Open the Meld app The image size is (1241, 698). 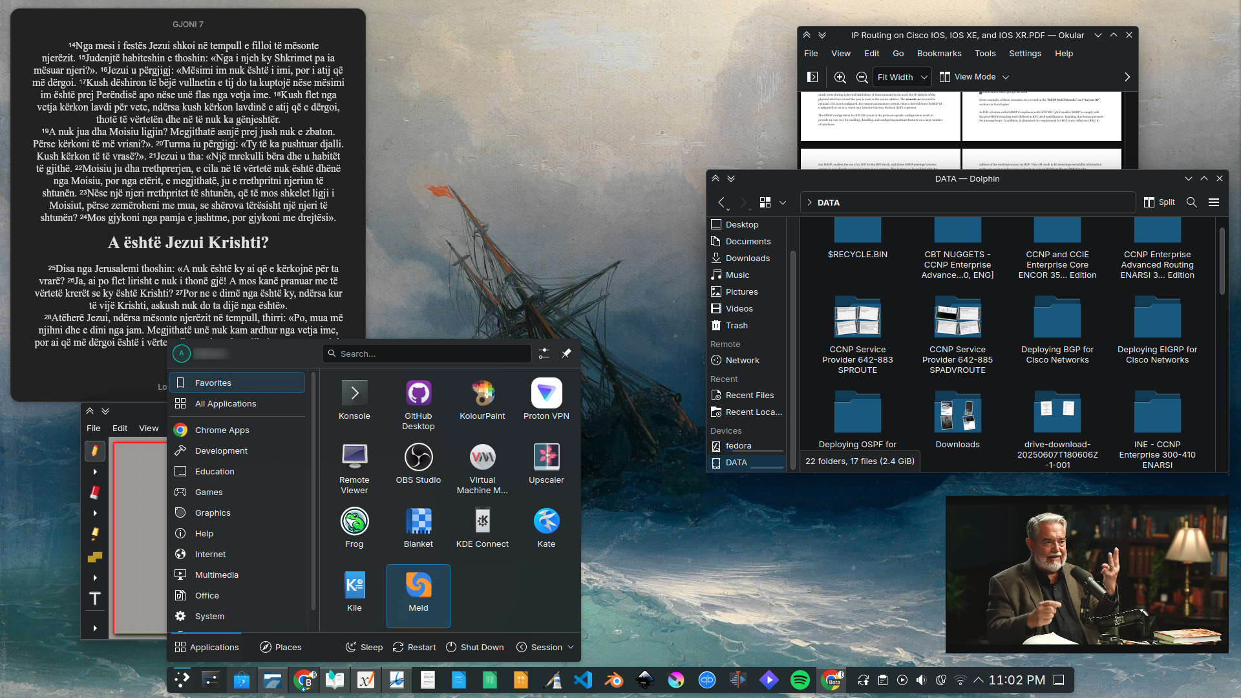coord(418,595)
